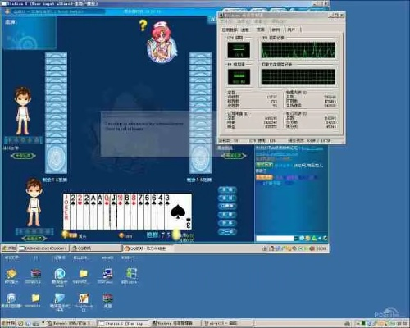Select the 7 of spades card

pos(140,212)
